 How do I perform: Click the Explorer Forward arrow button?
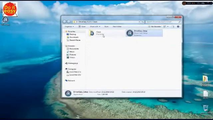coord(69,22)
